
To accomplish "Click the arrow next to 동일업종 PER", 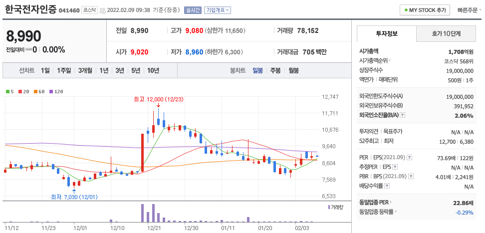I will pos(391,203).
